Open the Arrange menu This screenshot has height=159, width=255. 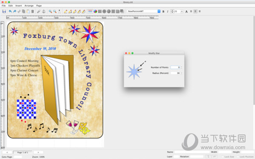pyautogui.click(x=29, y=6)
